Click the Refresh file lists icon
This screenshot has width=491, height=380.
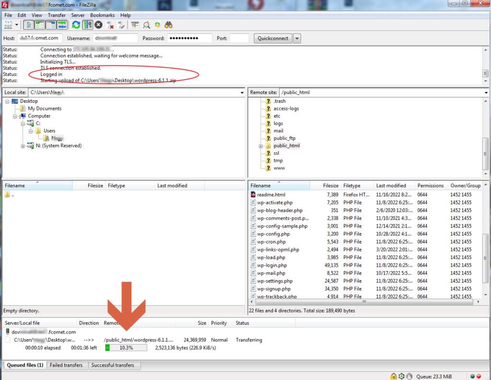(x=76, y=25)
